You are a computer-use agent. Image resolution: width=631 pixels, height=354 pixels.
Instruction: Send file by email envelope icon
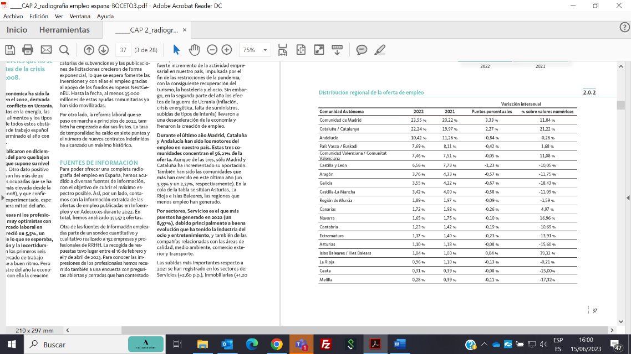46,50
